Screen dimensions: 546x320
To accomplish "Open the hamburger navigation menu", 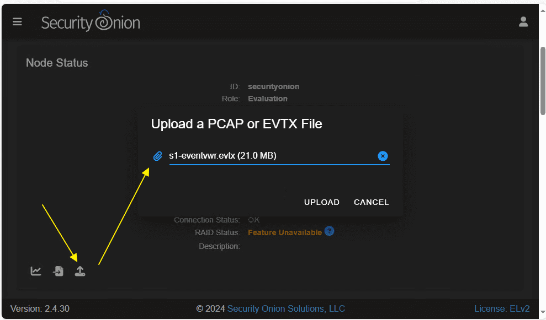I will click(17, 21).
